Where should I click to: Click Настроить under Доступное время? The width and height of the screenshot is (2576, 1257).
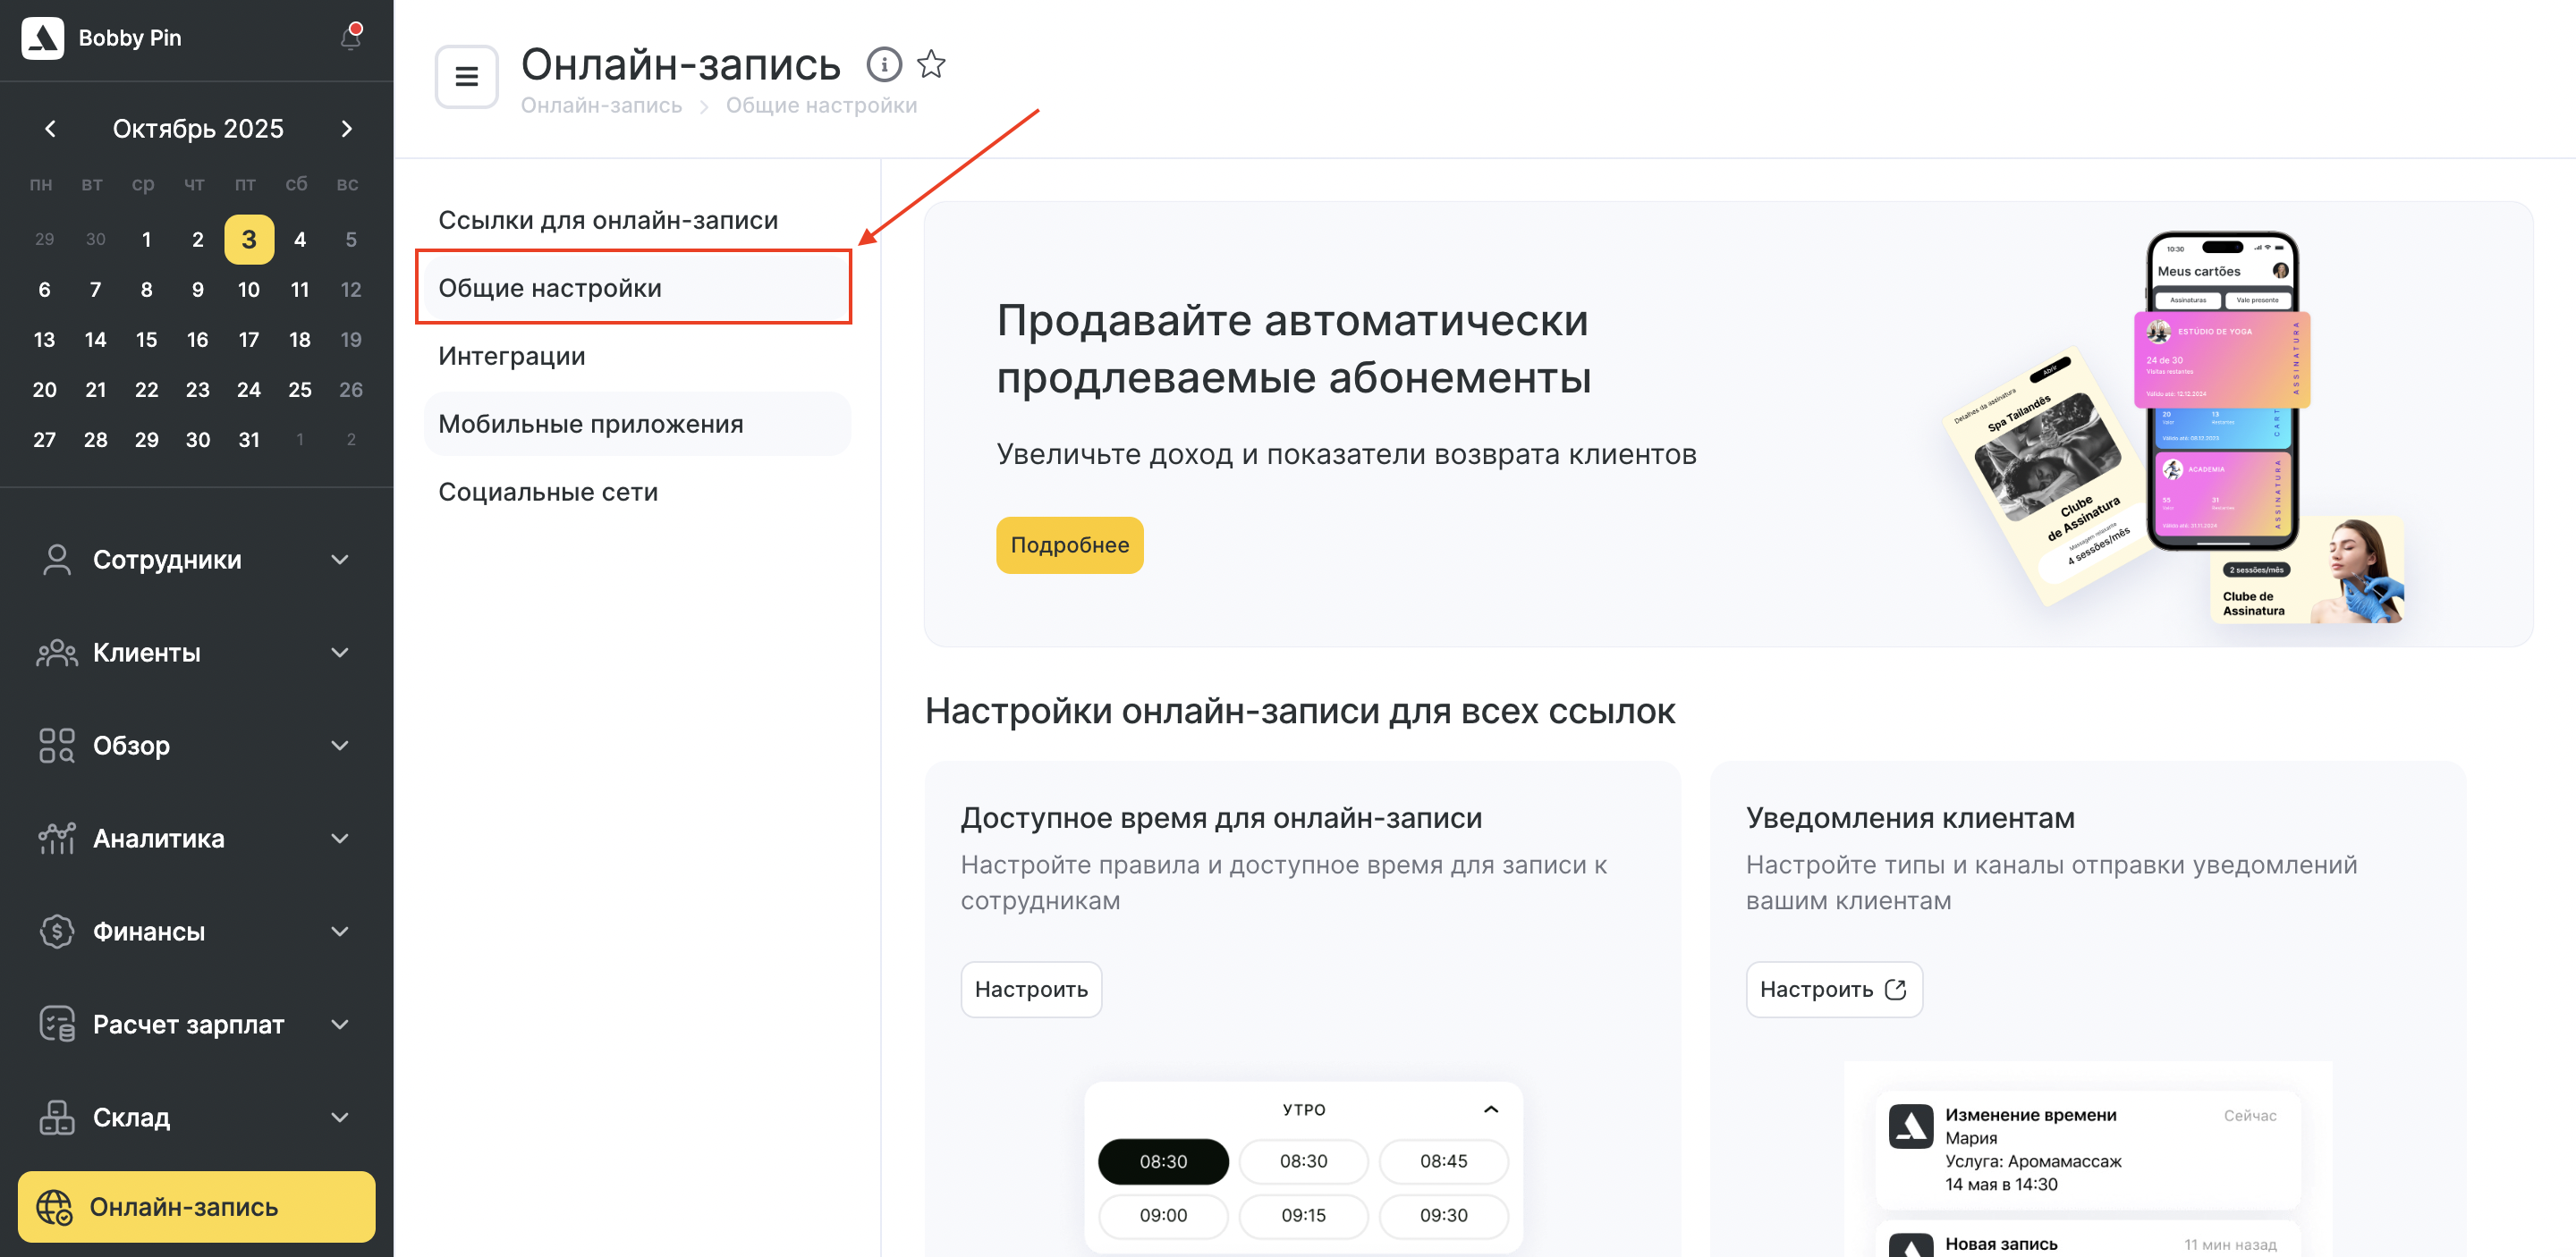pyautogui.click(x=1031, y=989)
